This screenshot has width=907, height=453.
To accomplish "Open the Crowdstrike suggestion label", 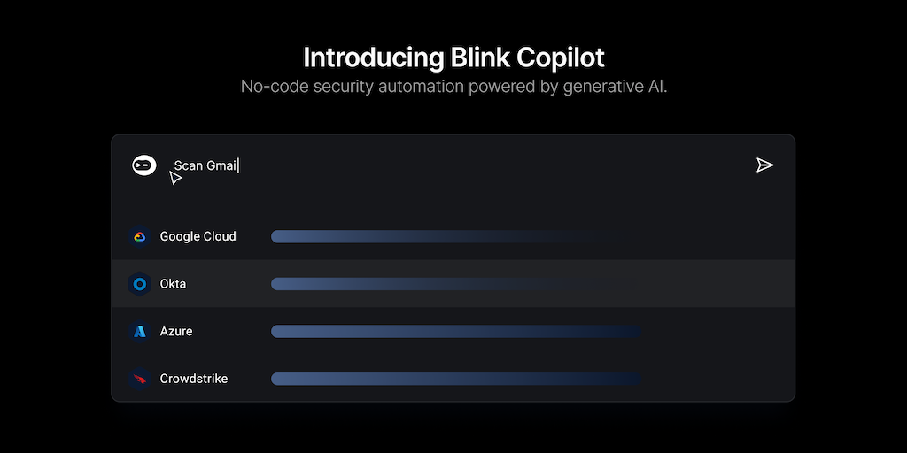I will pyautogui.click(x=193, y=379).
